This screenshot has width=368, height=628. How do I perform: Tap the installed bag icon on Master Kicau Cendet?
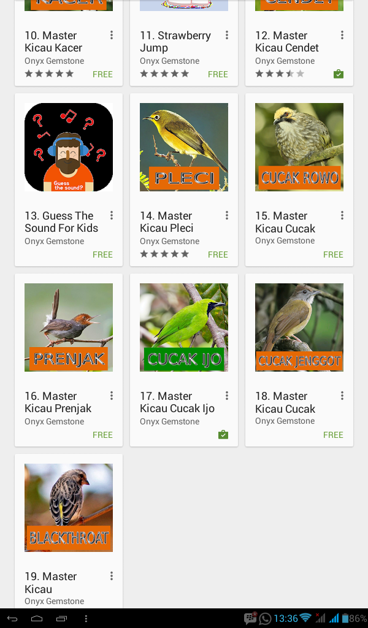click(339, 74)
